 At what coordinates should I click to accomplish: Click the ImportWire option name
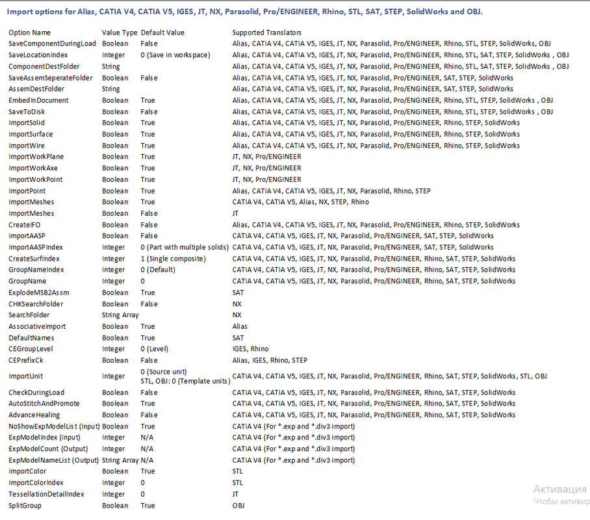point(27,146)
